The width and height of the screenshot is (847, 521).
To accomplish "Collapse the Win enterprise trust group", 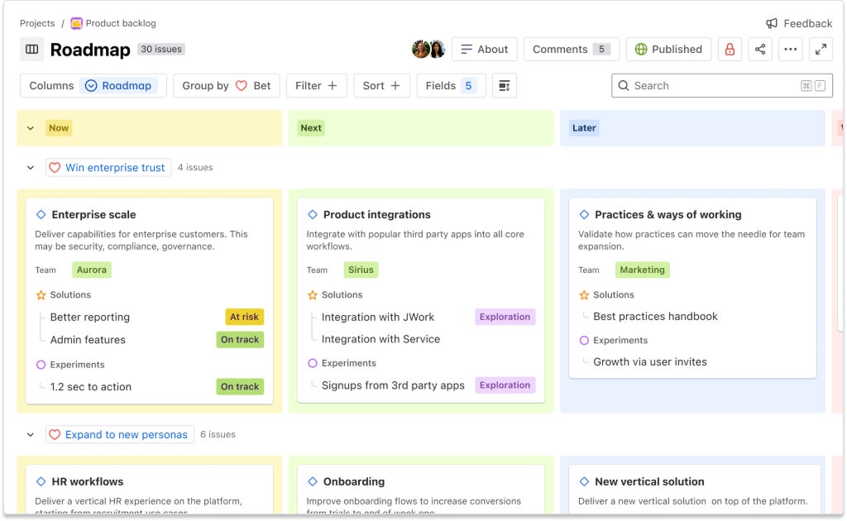I will click(31, 168).
